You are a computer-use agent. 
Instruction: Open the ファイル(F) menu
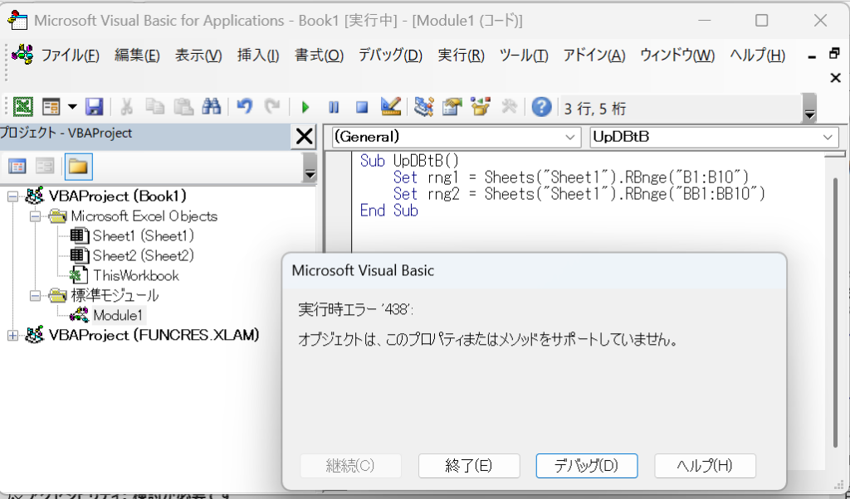tap(70, 56)
